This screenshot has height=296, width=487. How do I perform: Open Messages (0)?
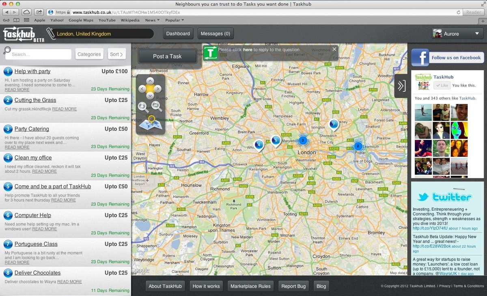point(215,34)
